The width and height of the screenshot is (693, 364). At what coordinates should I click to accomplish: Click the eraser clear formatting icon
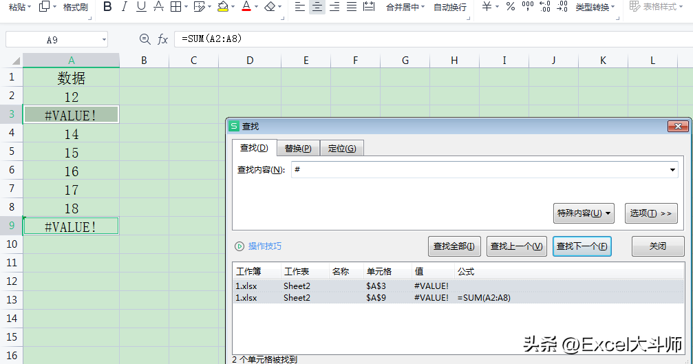point(270,7)
